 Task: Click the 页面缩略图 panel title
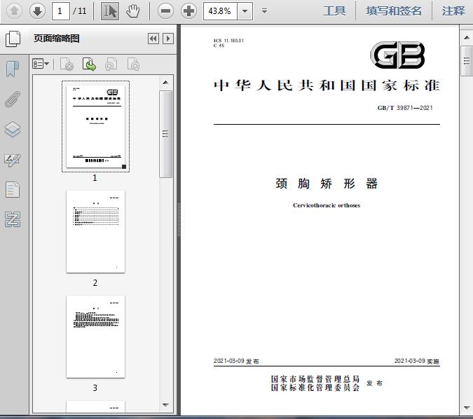point(57,39)
